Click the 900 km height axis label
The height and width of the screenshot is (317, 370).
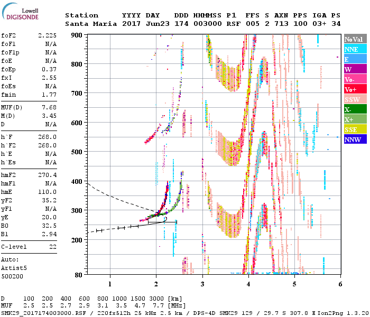77,35
